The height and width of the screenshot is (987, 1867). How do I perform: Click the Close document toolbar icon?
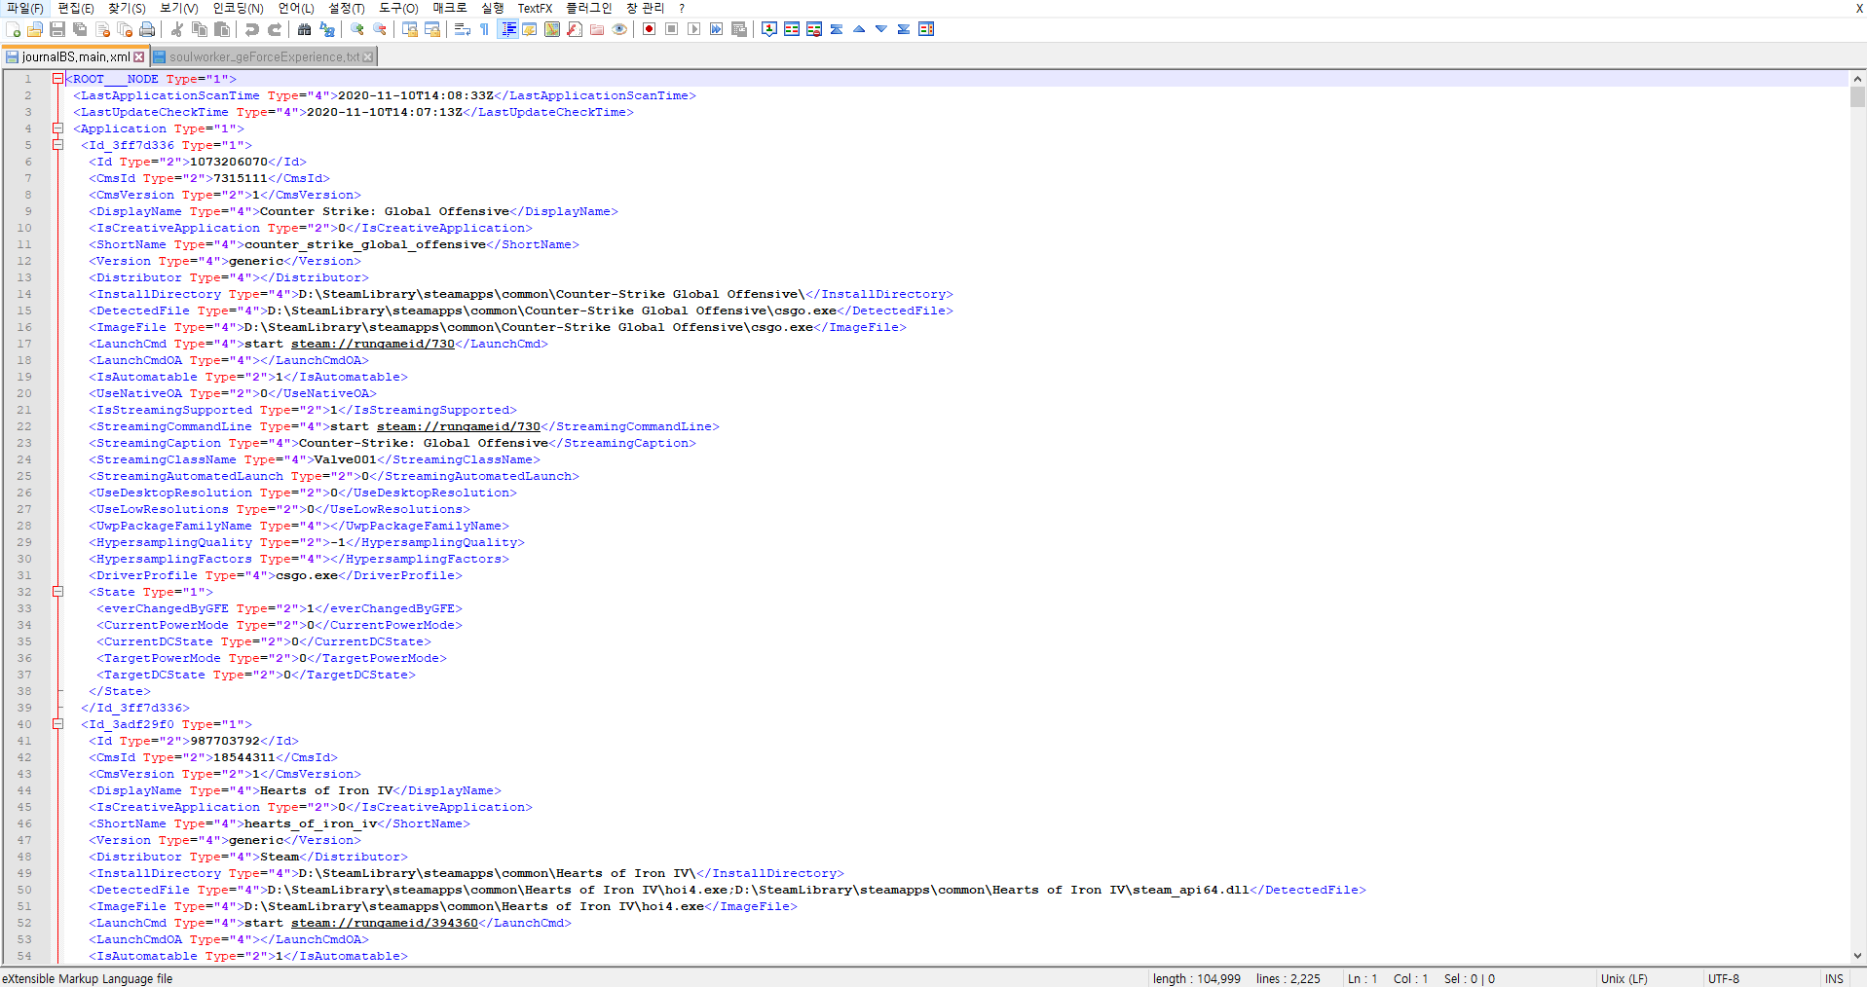102,29
